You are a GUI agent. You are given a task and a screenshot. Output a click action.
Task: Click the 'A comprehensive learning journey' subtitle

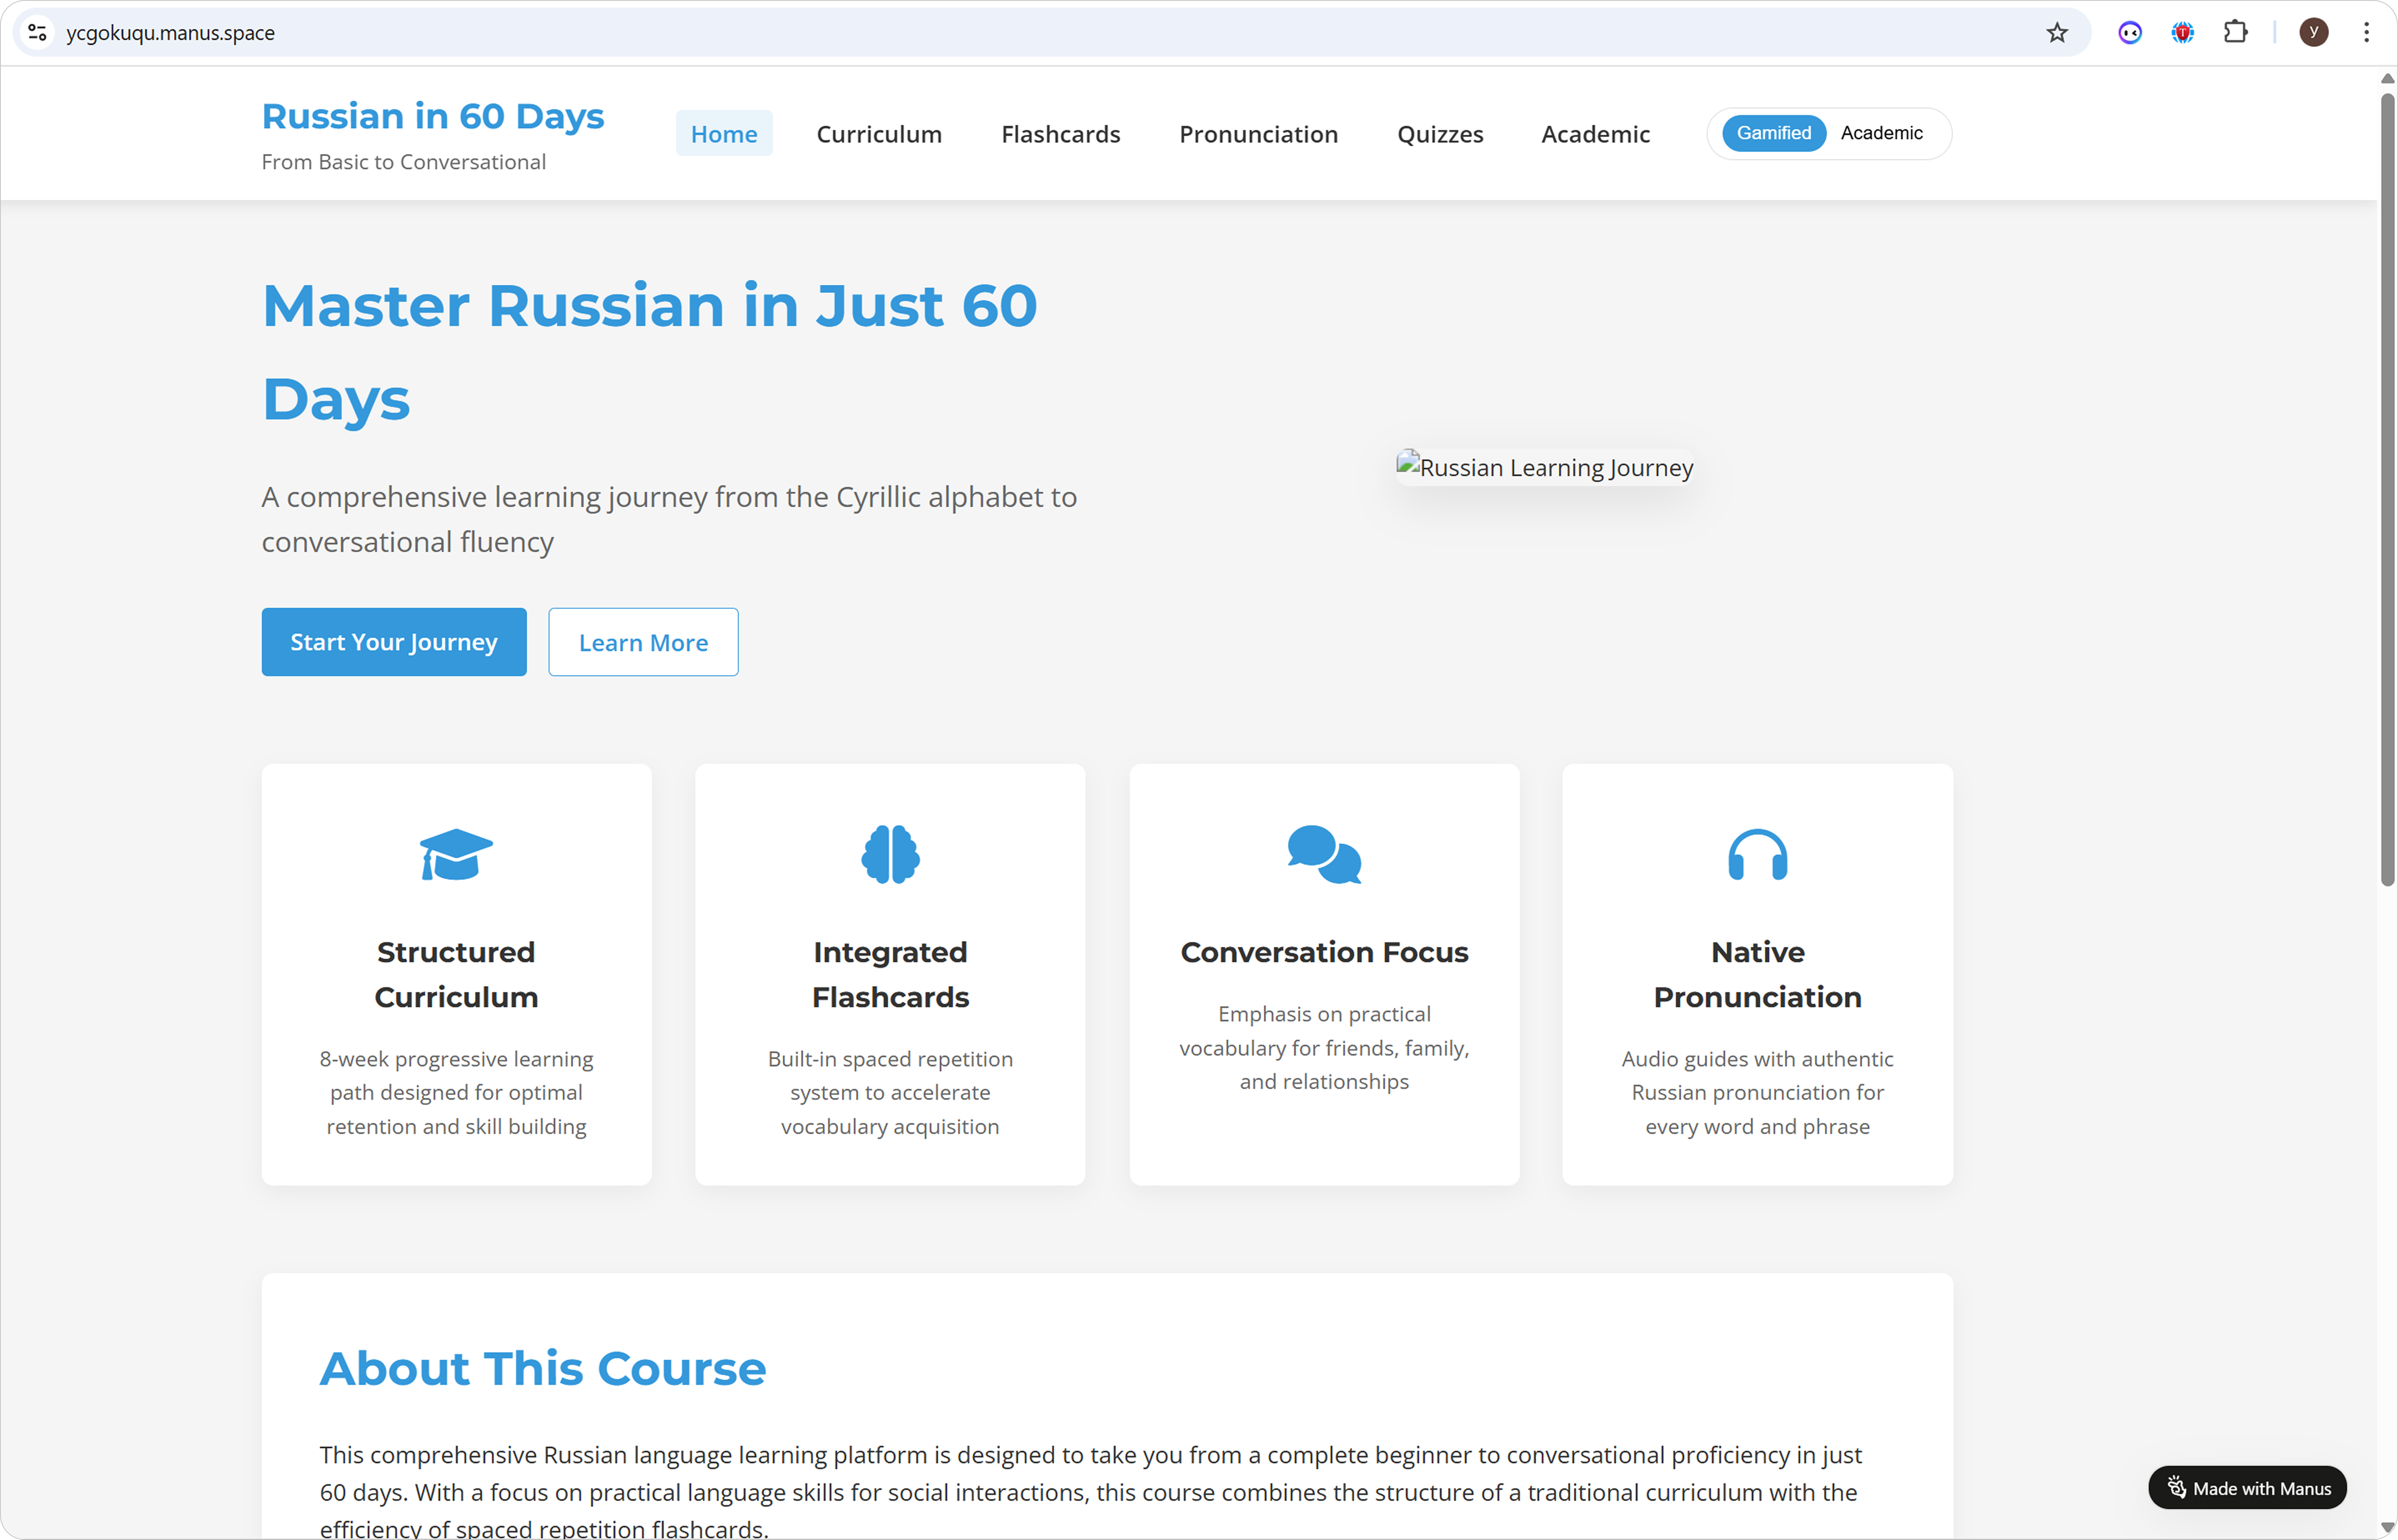pos(669,519)
